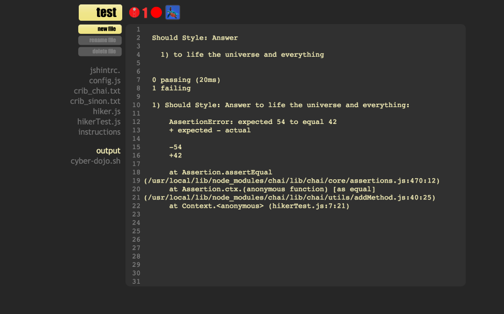Select the crib_sinon.txt file
Image resolution: width=504 pixels, height=314 pixels.
[95, 101]
